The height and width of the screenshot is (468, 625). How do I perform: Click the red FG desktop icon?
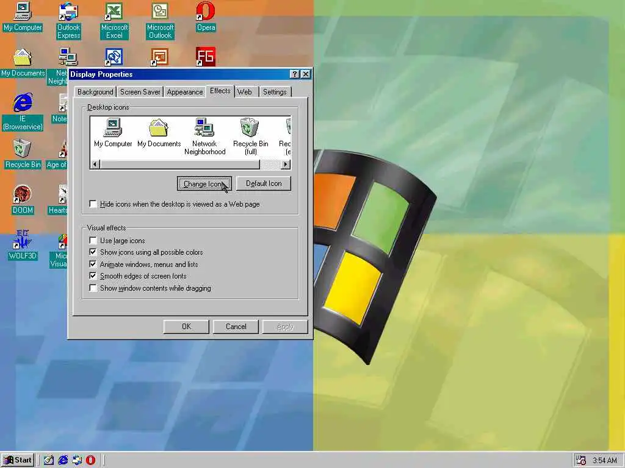(x=206, y=57)
